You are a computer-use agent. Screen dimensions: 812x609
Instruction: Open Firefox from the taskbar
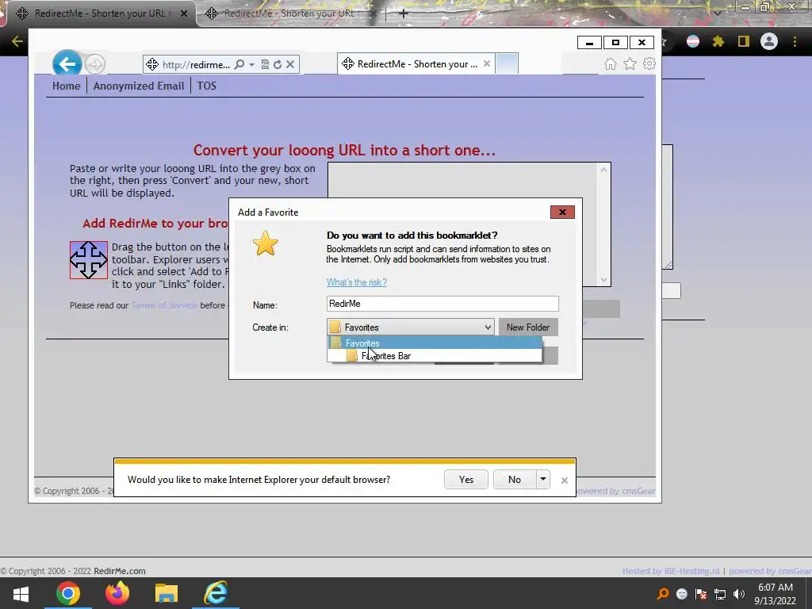coord(117,593)
